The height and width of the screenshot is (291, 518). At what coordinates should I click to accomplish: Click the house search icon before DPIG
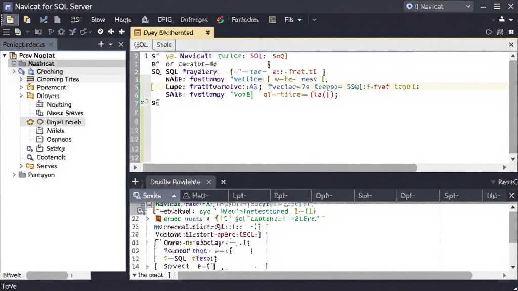[x=145, y=20]
